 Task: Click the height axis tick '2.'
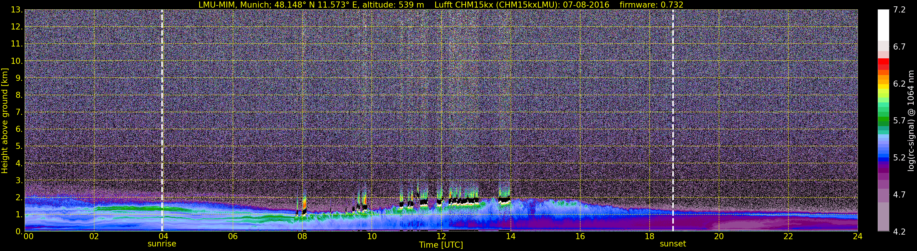pos(19,197)
